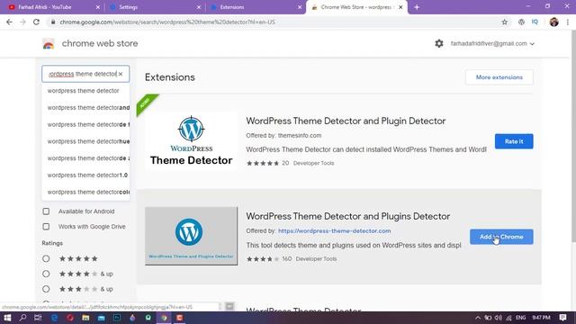
Task: Open the Chrome three-dot menu
Action: click(568, 22)
